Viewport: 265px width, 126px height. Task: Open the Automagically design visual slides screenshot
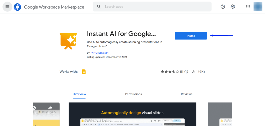point(132,114)
